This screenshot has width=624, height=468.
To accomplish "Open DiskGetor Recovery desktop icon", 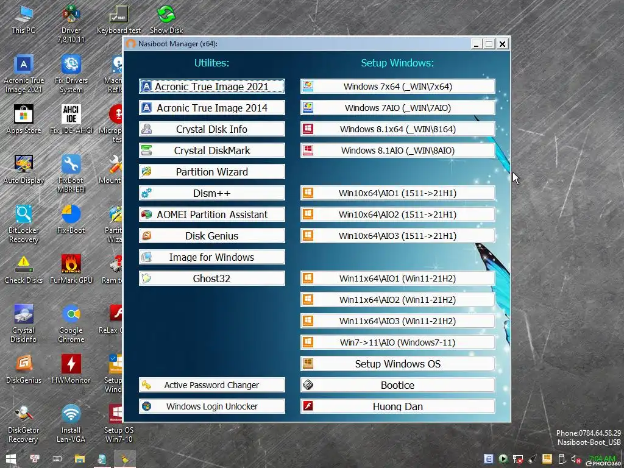I will click(x=24, y=424).
